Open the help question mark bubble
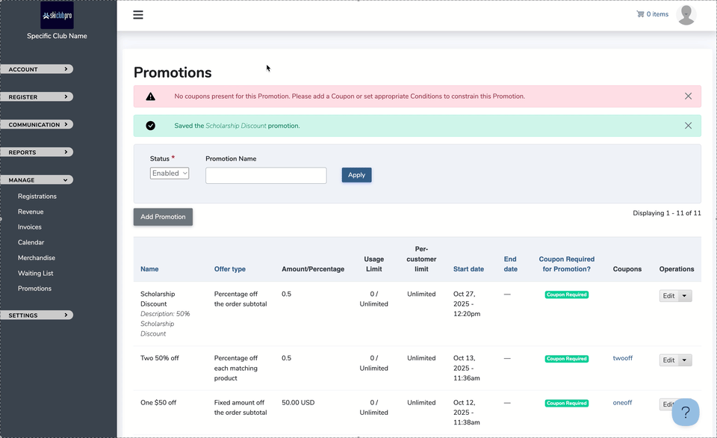 point(686,412)
